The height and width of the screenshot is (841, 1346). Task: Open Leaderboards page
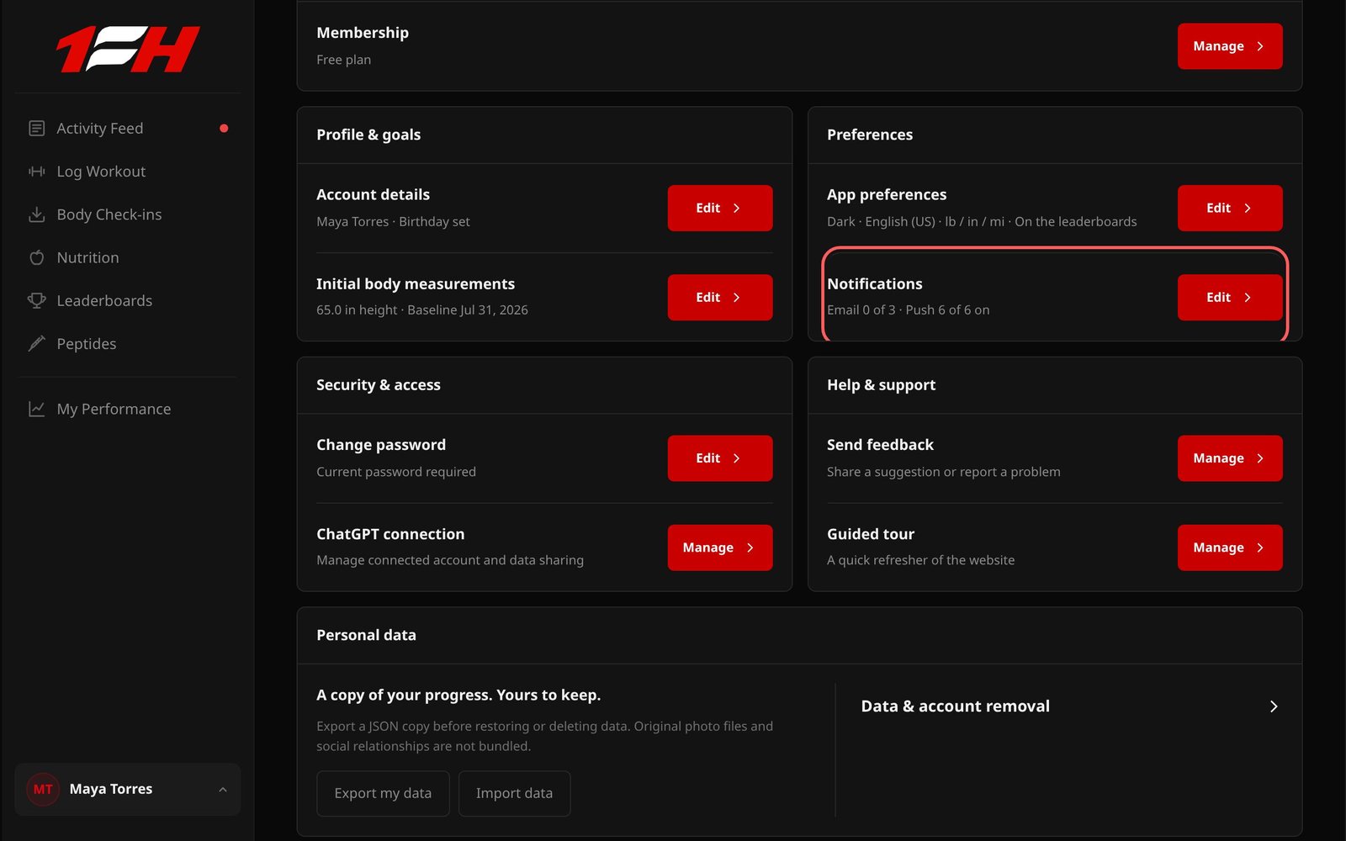pyautogui.click(x=128, y=300)
